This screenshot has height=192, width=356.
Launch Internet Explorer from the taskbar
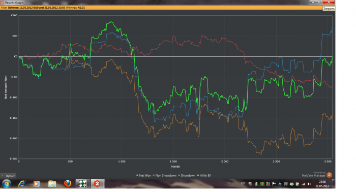22,183
